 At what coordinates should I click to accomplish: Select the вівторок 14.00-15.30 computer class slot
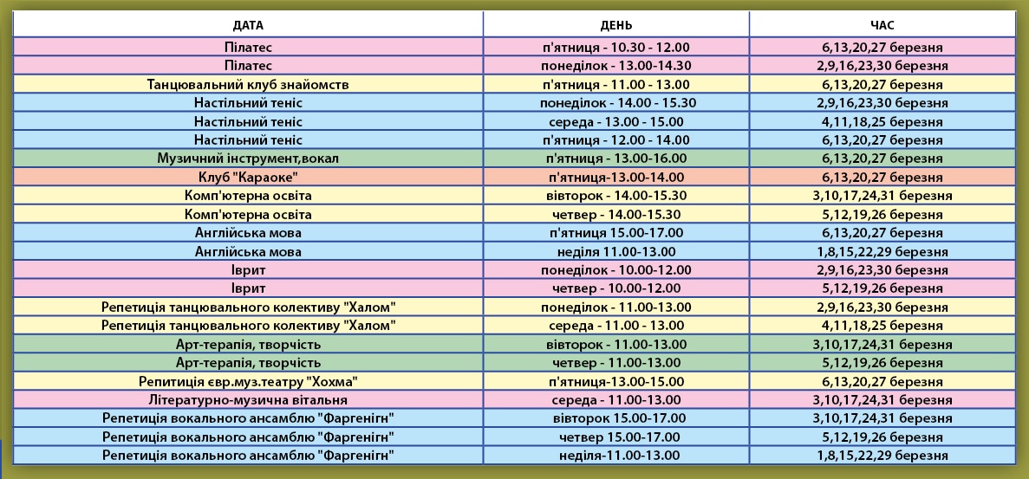[615, 196]
